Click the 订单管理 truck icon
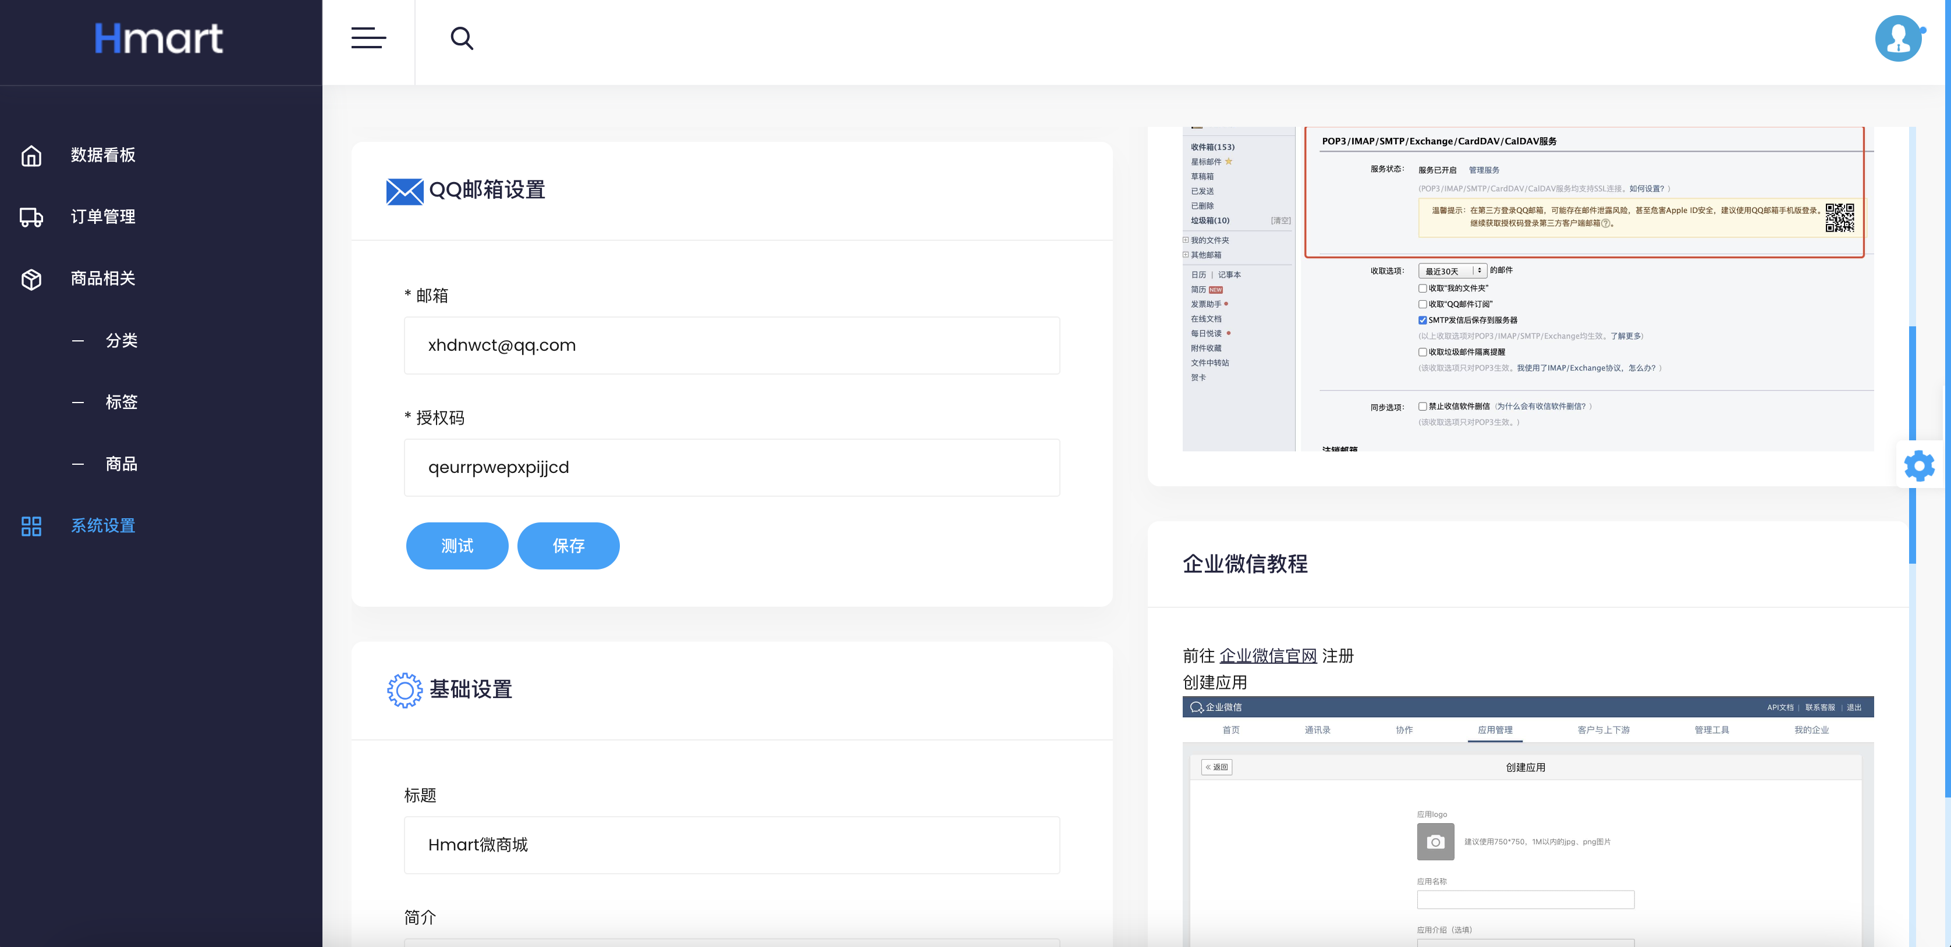The image size is (1951, 947). (31, 217)
